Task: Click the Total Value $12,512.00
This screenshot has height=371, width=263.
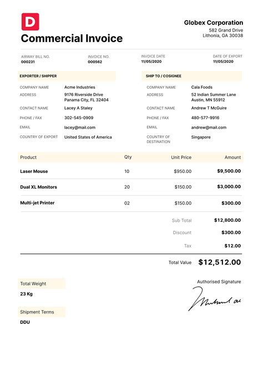Action: 220,262
